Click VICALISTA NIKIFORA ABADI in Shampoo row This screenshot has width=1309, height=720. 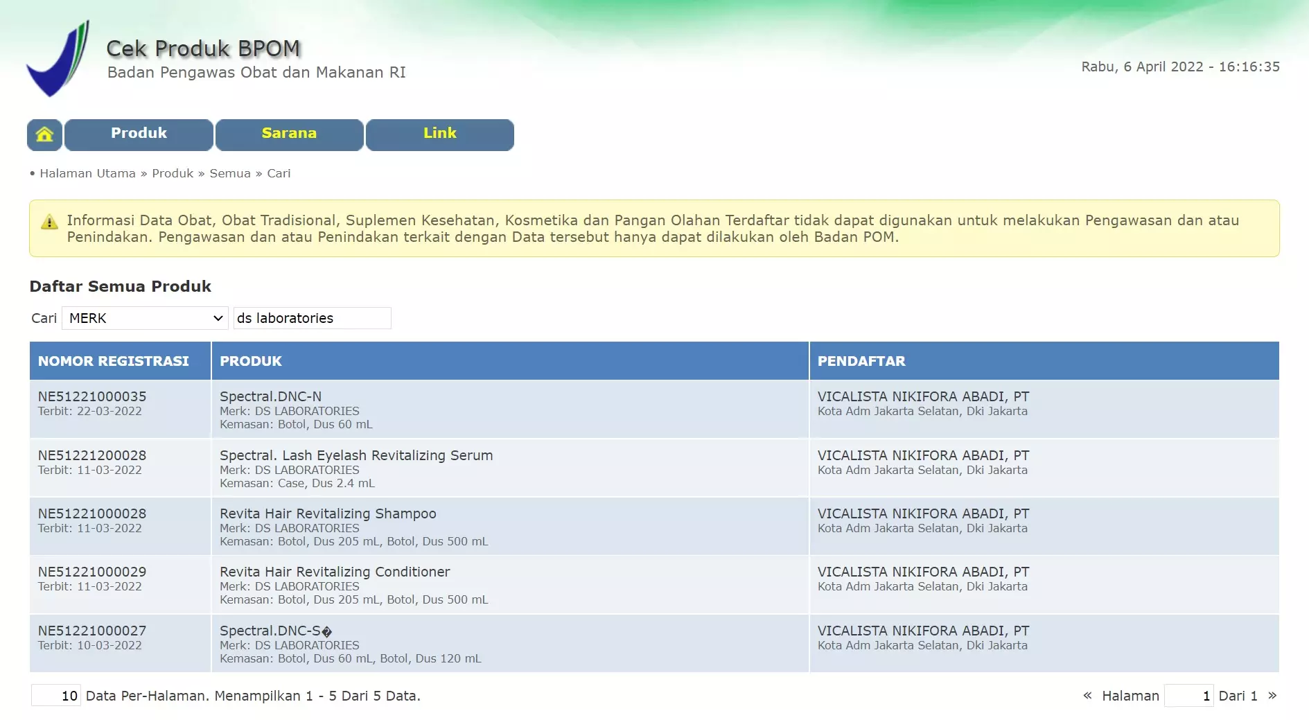coord(923,513)
